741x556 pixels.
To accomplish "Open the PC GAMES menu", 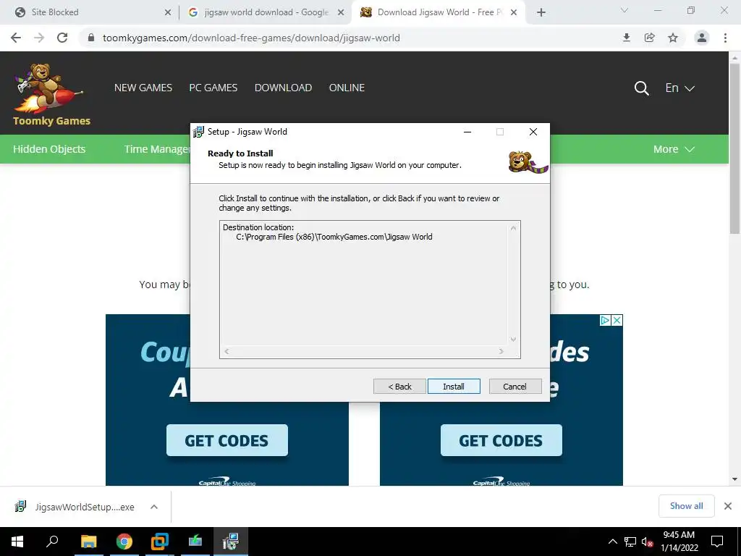I will point(213,88).
